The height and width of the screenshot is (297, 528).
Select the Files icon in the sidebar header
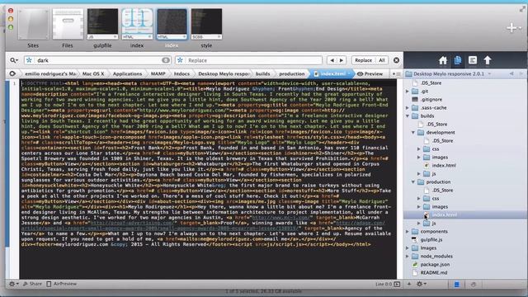tap(458, 60)
